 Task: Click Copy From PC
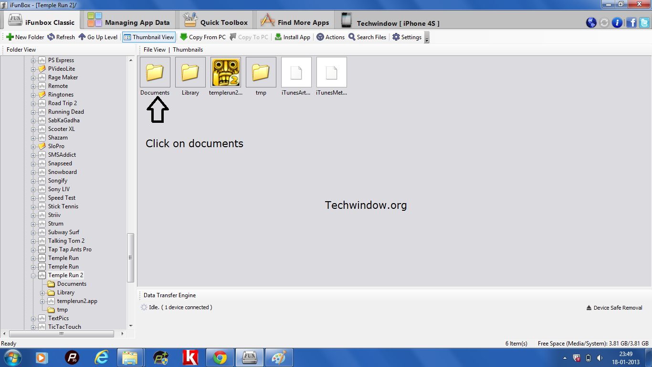pos(203,37)
